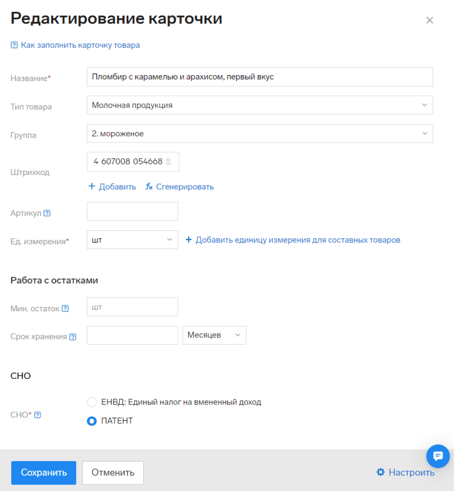This screenshot has height=491, width=454.
Task: Open the Группа dropdown
Action: coord(260,133)
